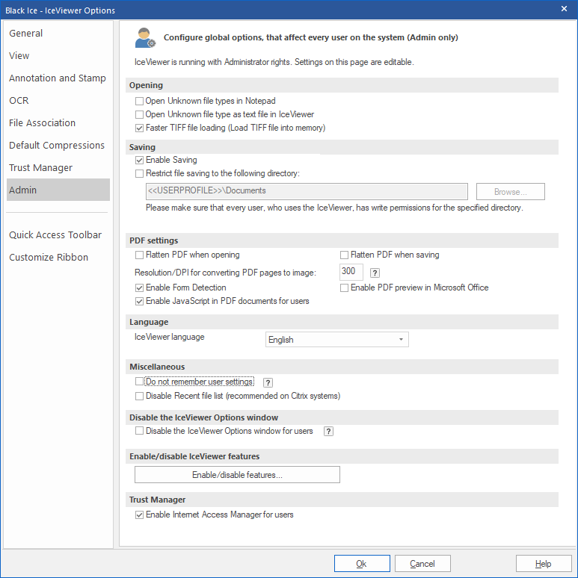Click the Ok button
Image resolution: width=578 pixels, height=578 pixels.
(362, 564)
